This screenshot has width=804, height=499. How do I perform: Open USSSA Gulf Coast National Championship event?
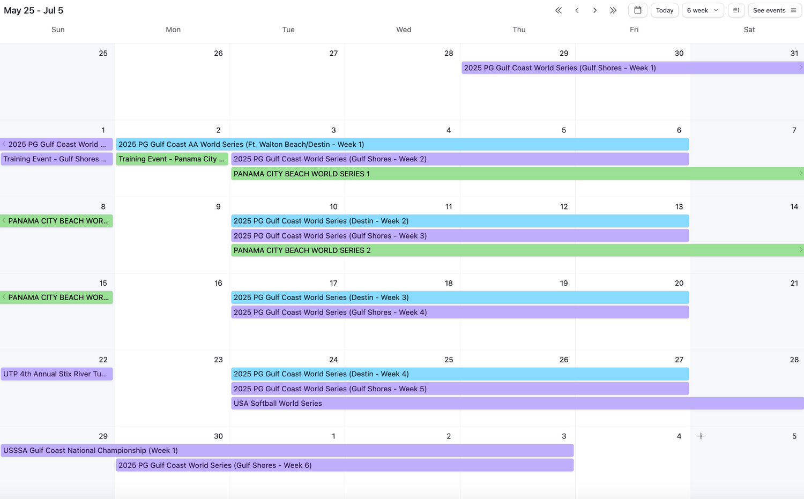coord(287,451)
